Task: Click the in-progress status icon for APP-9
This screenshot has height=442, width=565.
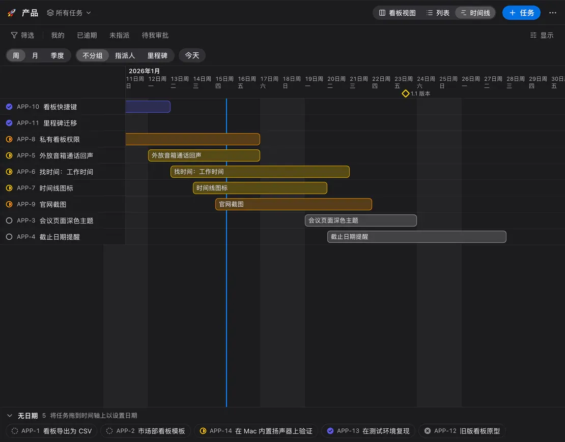Action: 9,204
